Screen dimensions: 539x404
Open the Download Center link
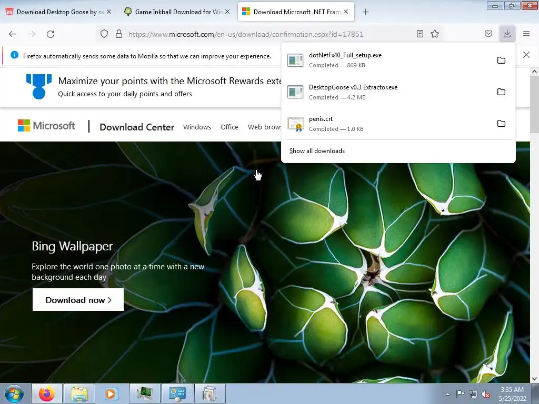137,127
